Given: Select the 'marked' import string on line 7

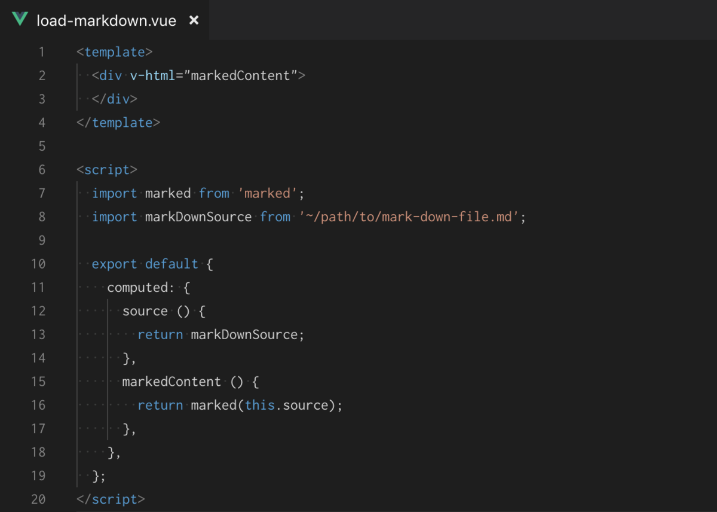Looking at the screenshot, I should (x=266, y=193).
